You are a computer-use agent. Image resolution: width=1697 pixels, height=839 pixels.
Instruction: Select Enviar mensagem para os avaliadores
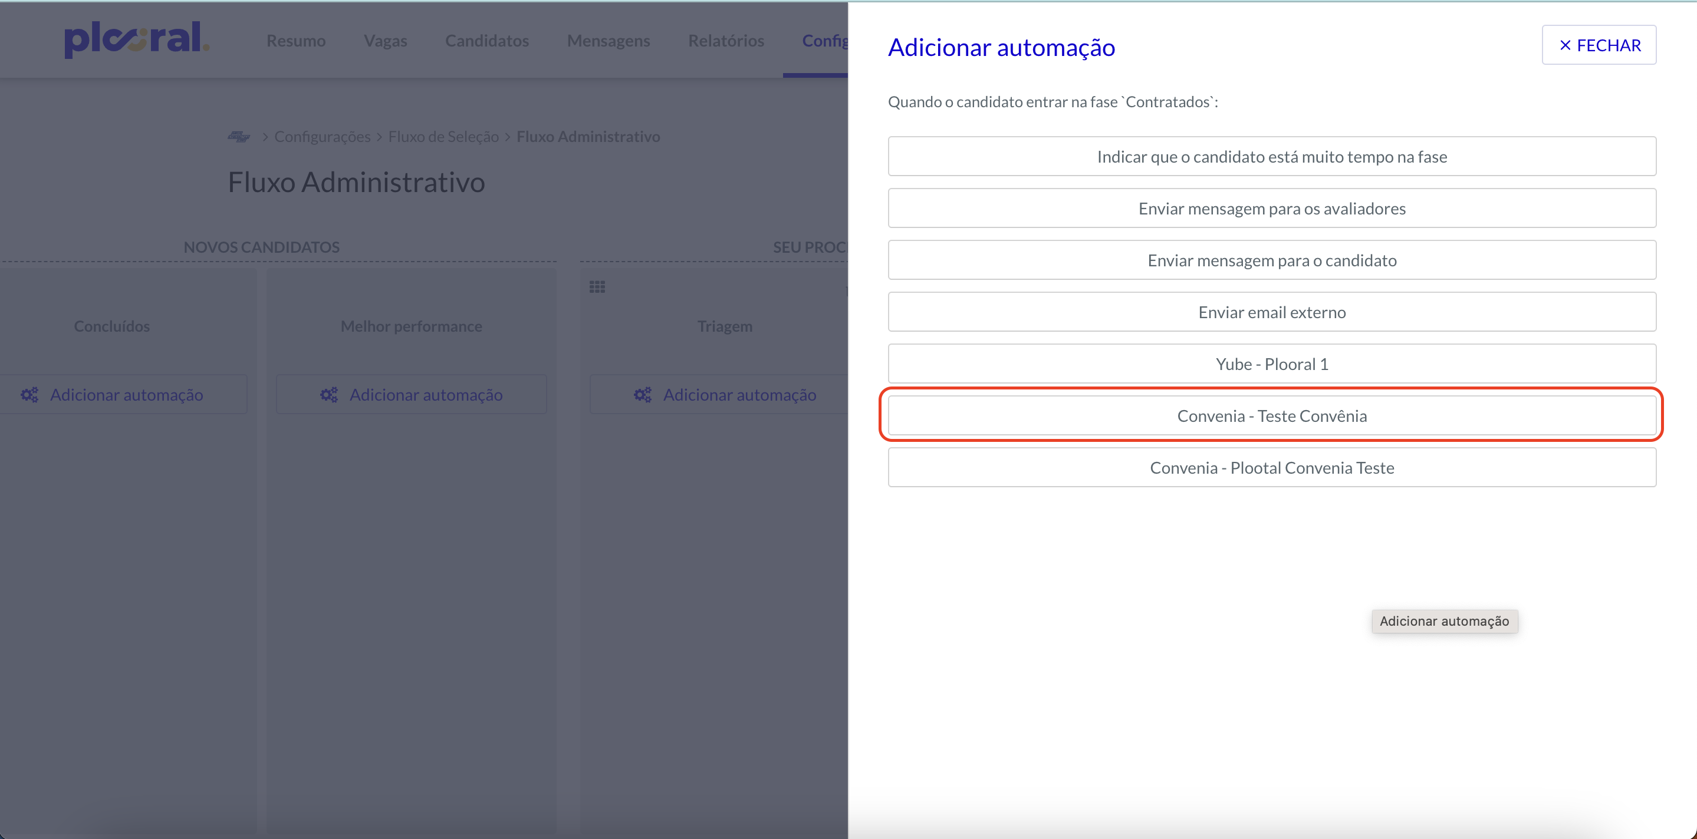(x=1271, y=208)
